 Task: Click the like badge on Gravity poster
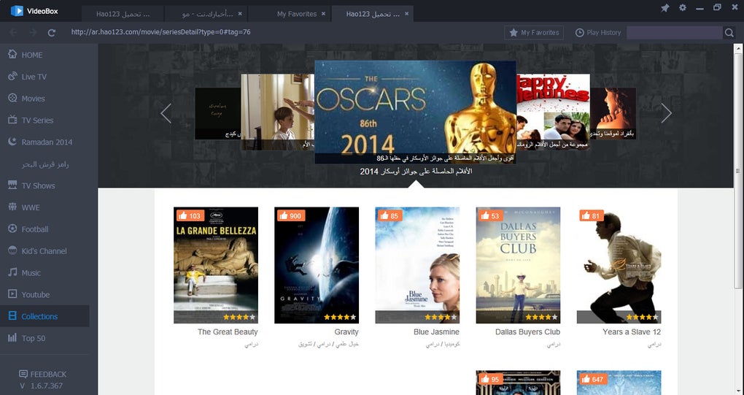click(290, 215)
